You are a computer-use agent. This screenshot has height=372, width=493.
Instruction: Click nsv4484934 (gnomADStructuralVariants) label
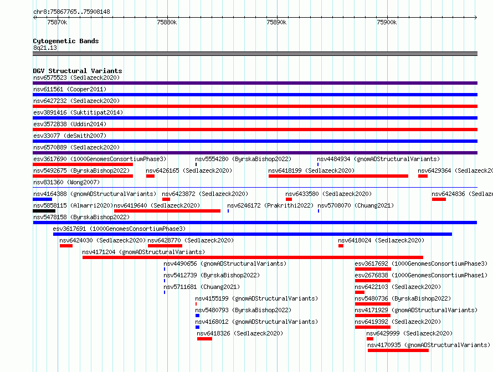pos(378,159)
